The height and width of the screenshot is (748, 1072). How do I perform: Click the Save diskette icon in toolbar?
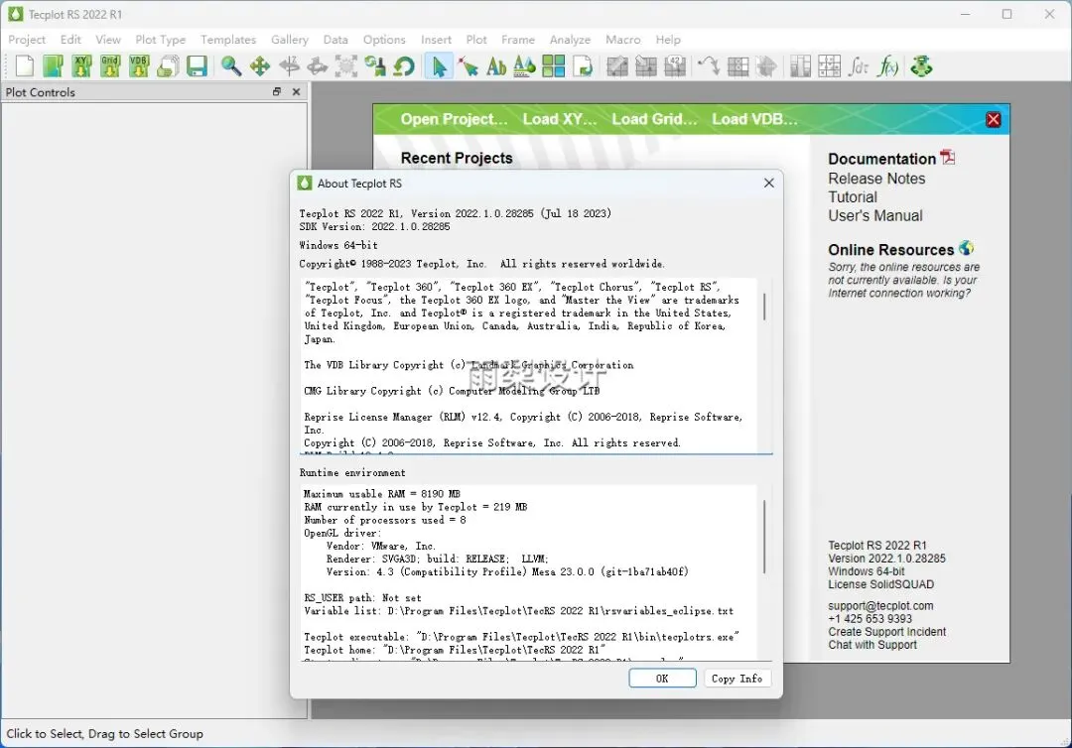click(197, 66)
